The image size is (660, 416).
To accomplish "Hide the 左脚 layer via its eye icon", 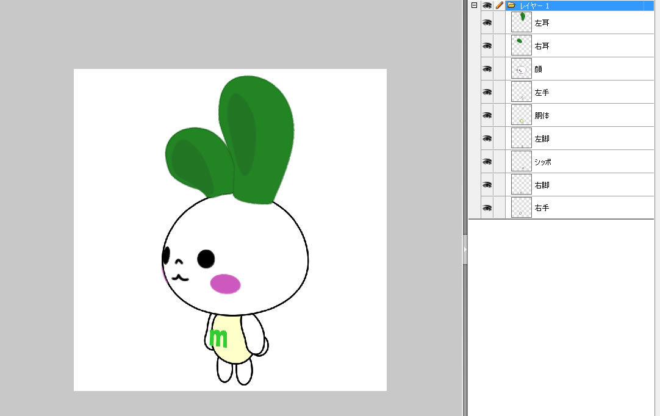I will click(x=487, y=138).
